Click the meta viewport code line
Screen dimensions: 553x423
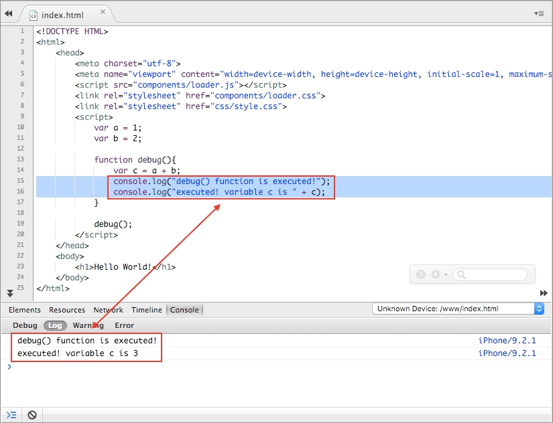(x=313, y=74)
